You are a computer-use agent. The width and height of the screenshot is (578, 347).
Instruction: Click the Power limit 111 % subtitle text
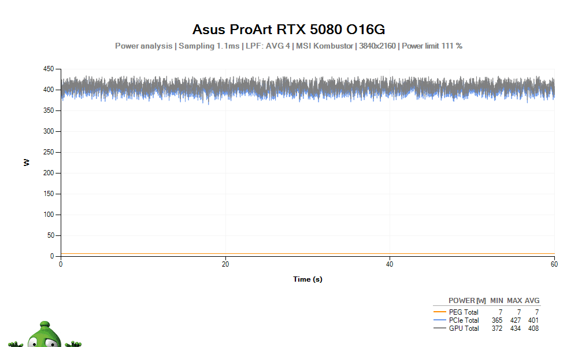coord(432,46)
